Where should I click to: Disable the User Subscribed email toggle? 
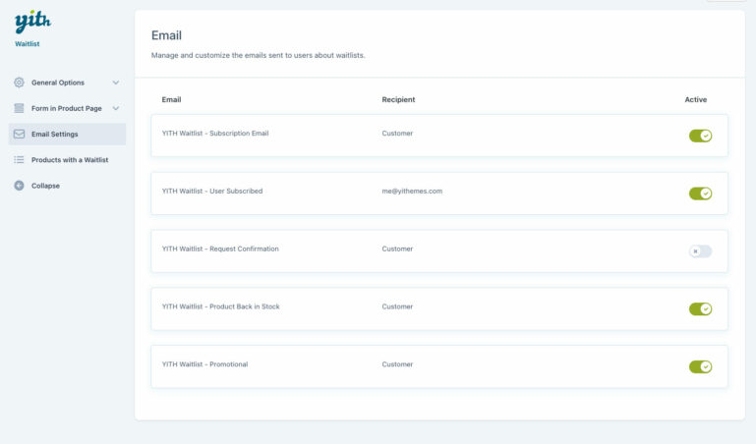(x=700, y=194)
